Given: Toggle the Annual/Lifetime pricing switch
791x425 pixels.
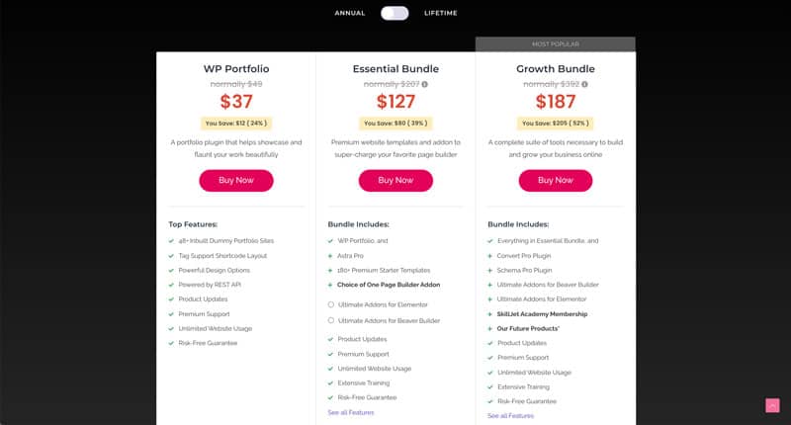Looking at the screenshot, I should [395, 13].
